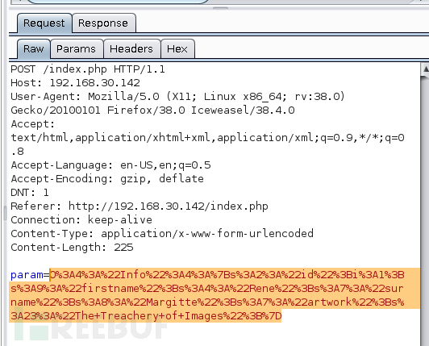429x346 pixels.
Task: Click the Connection: keep-alive line
Action: 81,220
